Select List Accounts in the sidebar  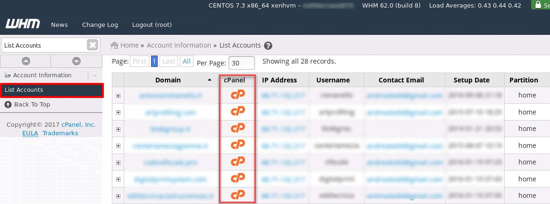51,90
